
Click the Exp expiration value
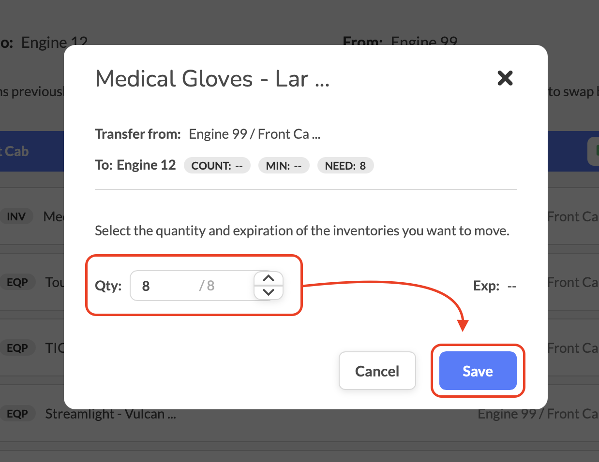pyautogui.click(x=511, y=286)
